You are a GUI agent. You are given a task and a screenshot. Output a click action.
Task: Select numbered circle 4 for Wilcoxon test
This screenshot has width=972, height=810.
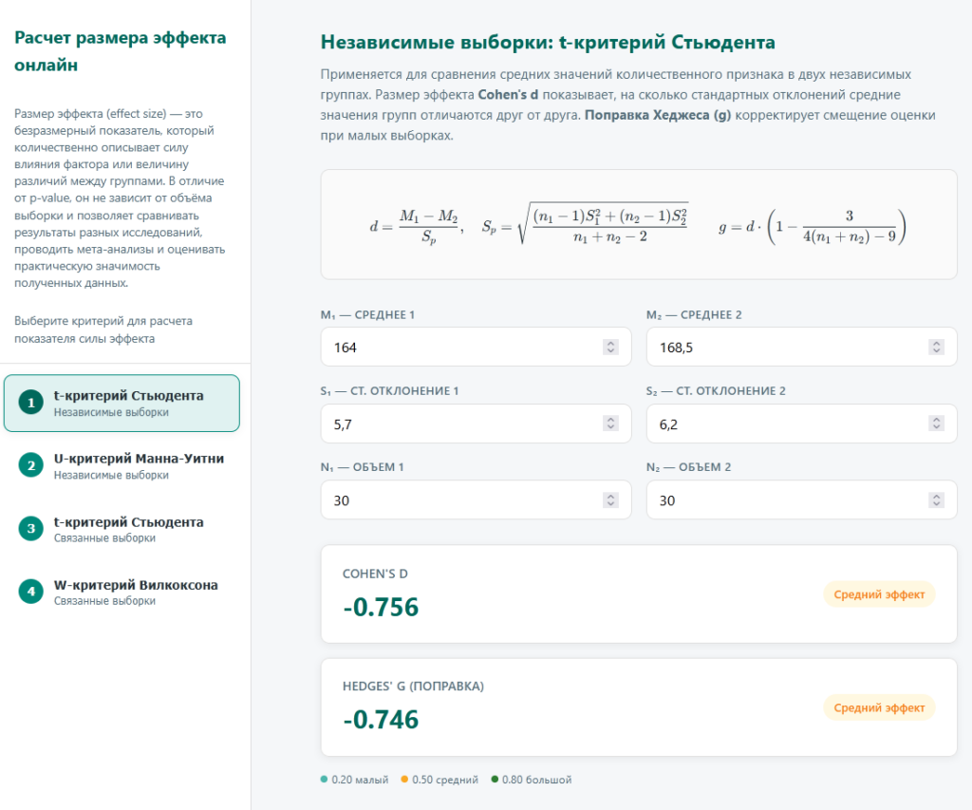tap(31, 592)
